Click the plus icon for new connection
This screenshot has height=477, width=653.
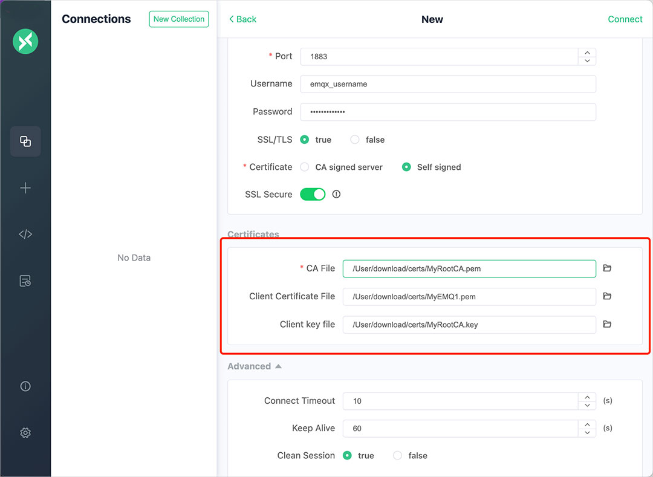(25, 188)
